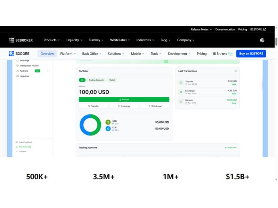Expand the Products dropdown
Image resolution: width=278 pixels, height=208 pixels.
pos(51,40)
